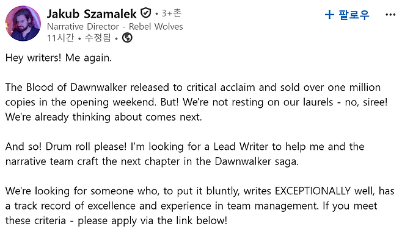402x232 pixels.
Task: Click the word EXCEPTIONALLY in the post
Action: coord(313,191)
